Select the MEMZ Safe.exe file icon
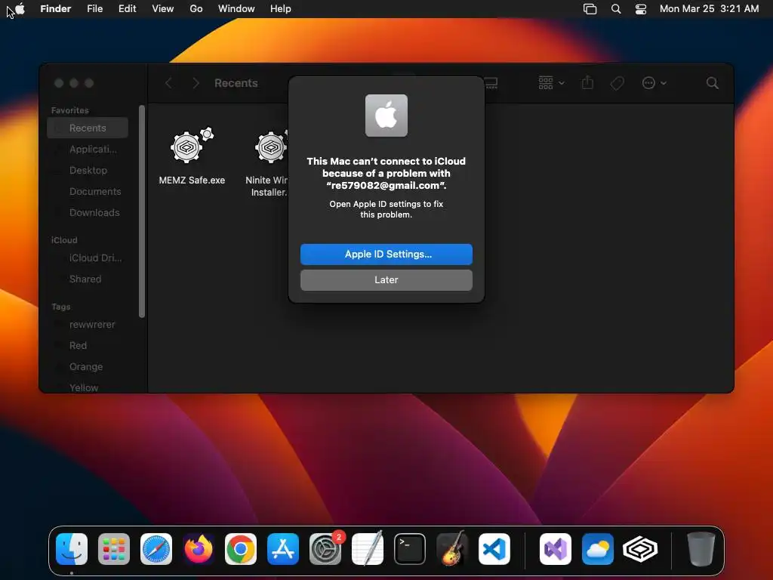The height and width of the screenshot is (580, 773). pyautogui.click(x=192, y=146)
